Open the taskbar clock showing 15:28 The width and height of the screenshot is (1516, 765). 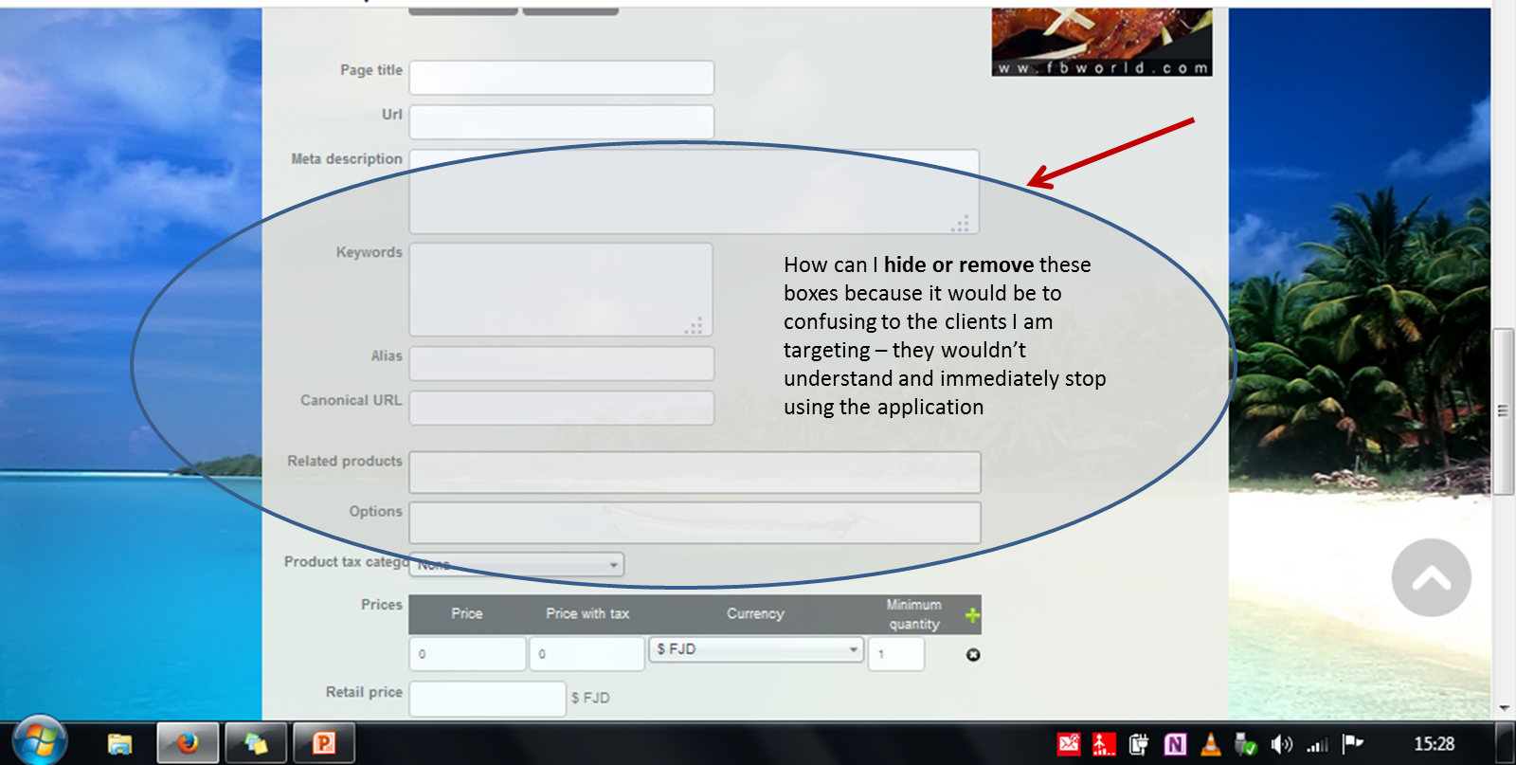click(x=1434, y=744)
